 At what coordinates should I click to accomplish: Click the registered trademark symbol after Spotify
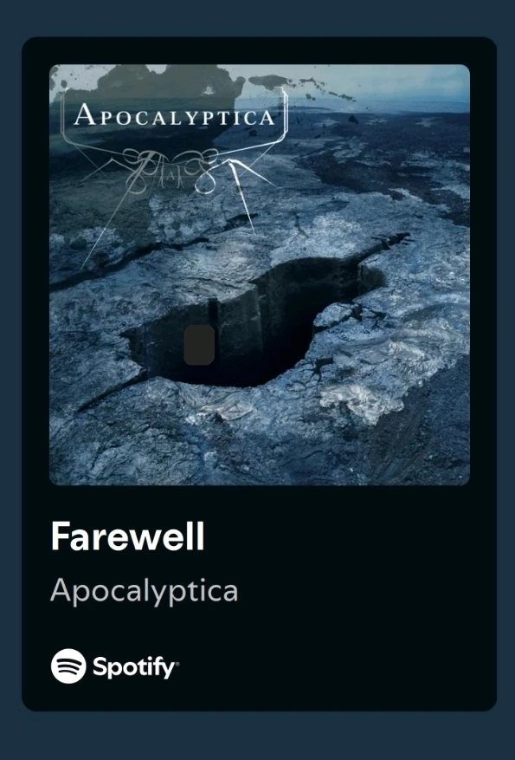pos(177,663)
